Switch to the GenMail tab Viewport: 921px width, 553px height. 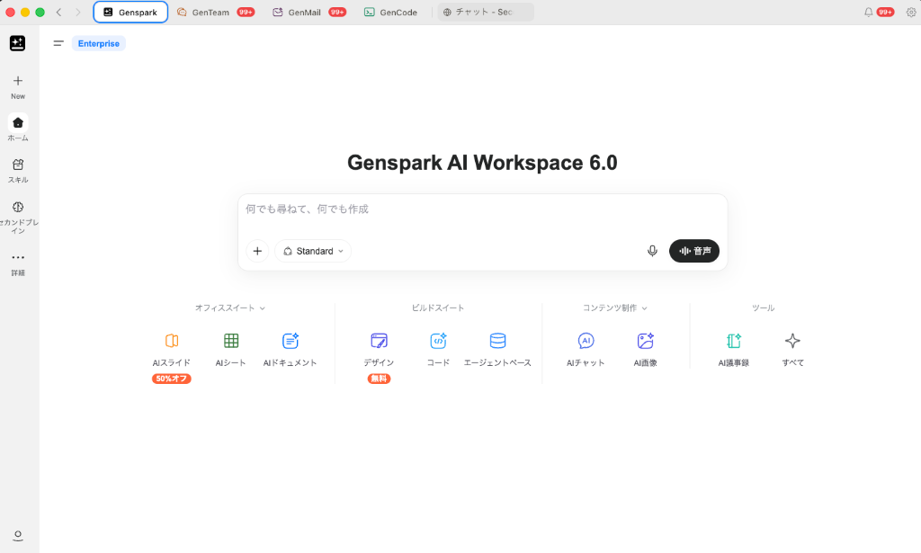(x=309, y=12)
